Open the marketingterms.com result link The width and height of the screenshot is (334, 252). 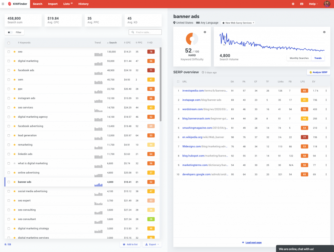point(205,165)
